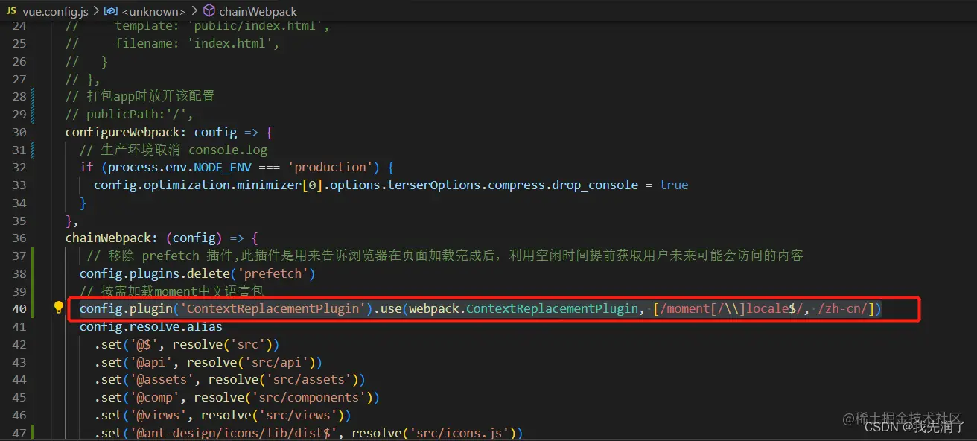This screenshot has width=977, height=441.
Task: Click the cube icon before chainWebpack in the breadcrumb
Action: tap(209, 11)
